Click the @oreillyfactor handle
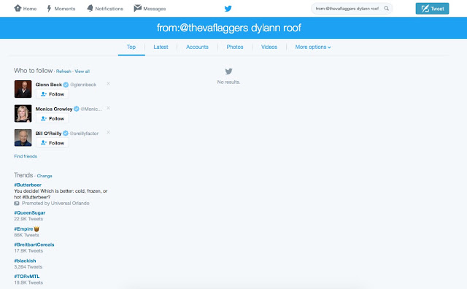Screen dimensions: 467x289 pyautogui.click(x=84, y=134)
